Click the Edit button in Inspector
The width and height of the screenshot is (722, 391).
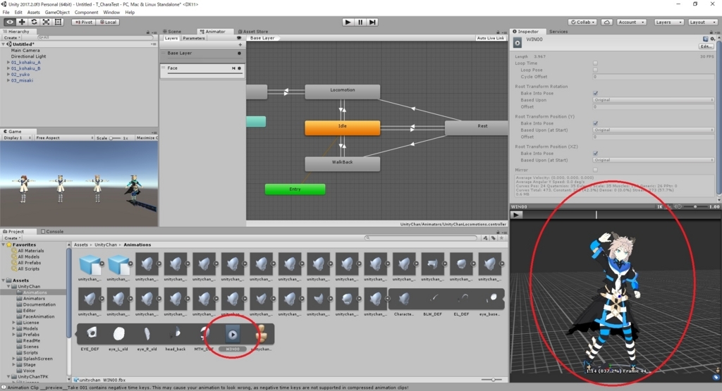(706, 46)
